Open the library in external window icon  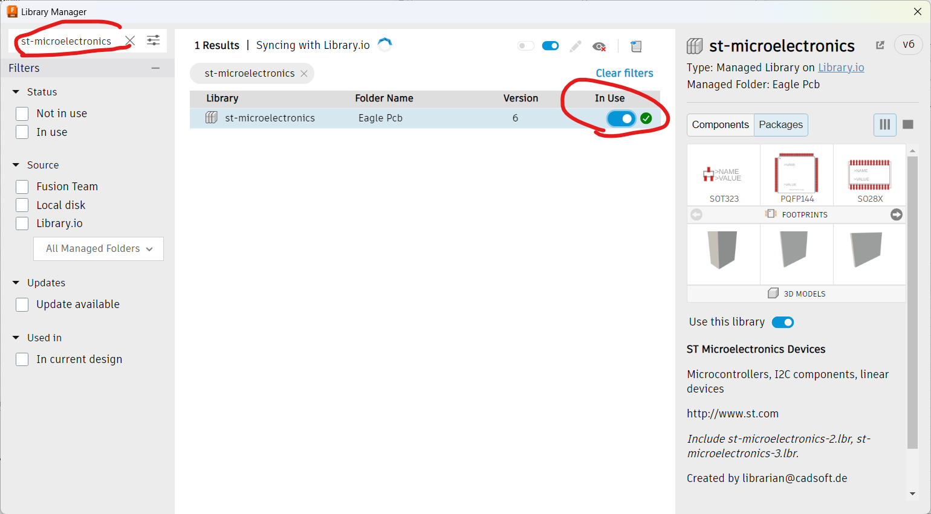(x=880, y=45)
